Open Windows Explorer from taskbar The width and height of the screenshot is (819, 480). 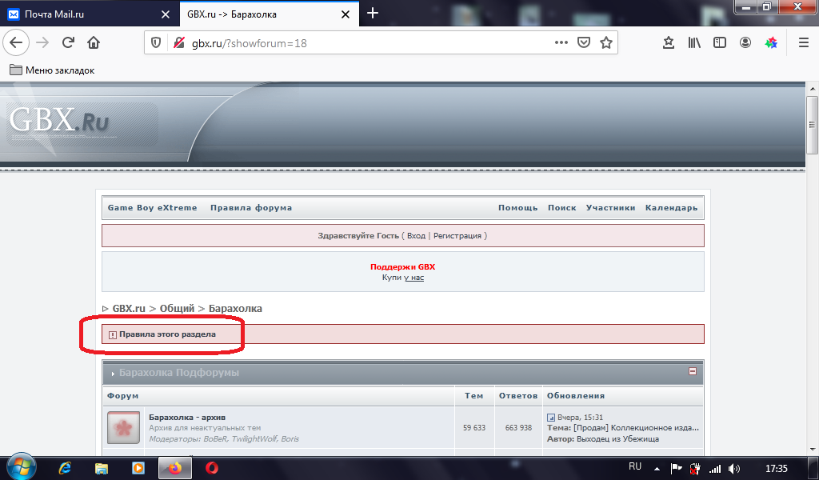102,468
